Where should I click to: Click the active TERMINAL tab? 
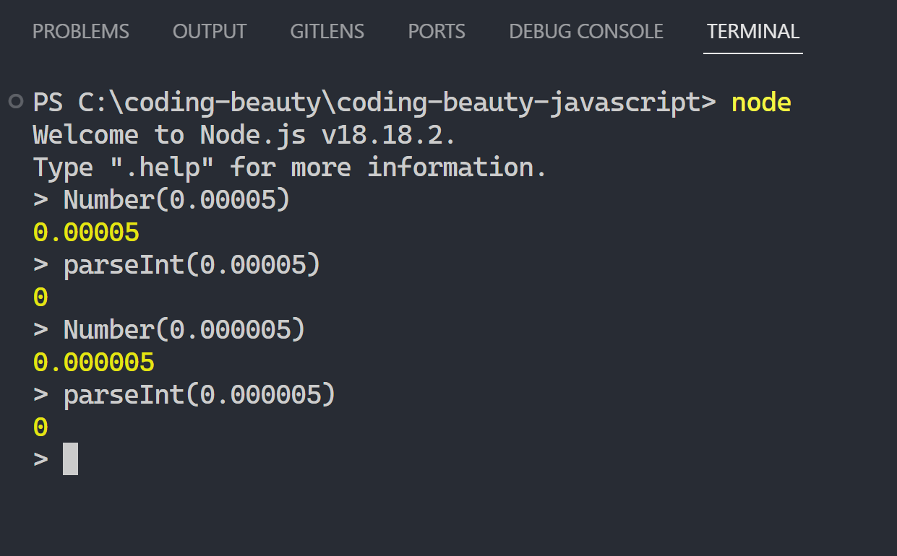[753, 32]
